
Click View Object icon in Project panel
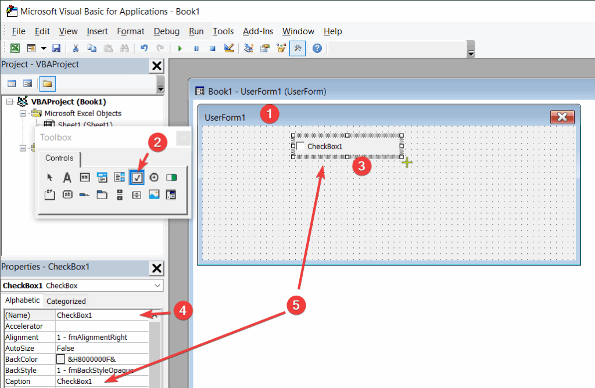pyautogui.click(x=28, y=84)
